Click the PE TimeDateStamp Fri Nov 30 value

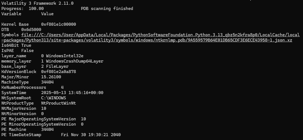click(91, 134)
